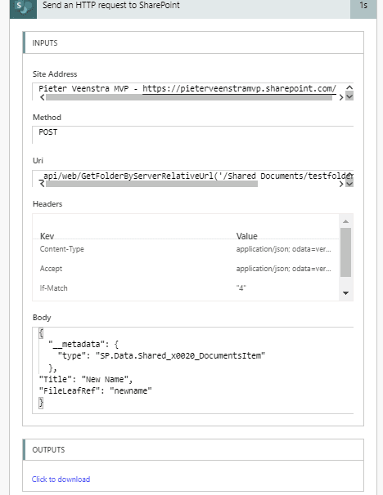Click the Site Address horizontal scrollbar
The width and height of the screenshot is (383, 495).
(189, 97)
